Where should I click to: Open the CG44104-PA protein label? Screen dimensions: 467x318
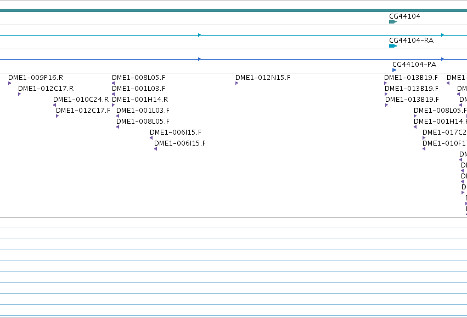point(414,65)
